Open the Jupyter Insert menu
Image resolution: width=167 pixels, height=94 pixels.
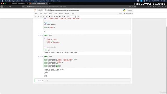(x=51, y=14)
